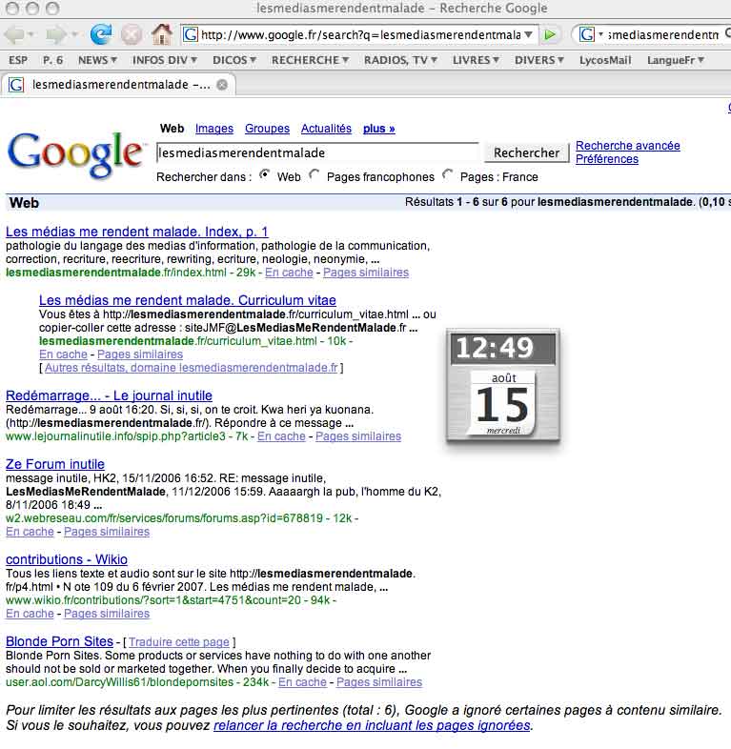Open En cache for index.html result

289,273
